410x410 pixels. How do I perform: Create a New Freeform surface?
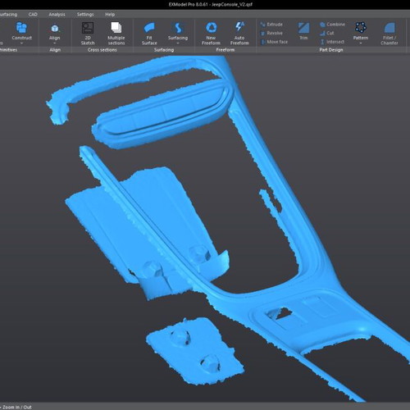tap(211, 34)
